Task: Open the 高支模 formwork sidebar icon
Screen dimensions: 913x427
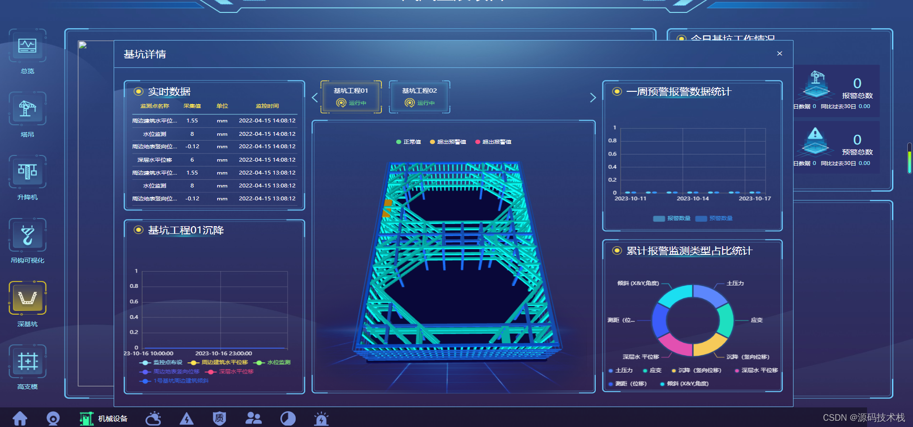Action: (27, 361)
